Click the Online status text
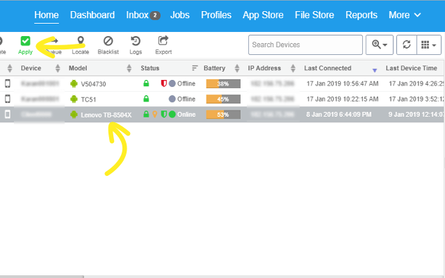This screenshot has height=278, width=445. [x=186, y=114]
